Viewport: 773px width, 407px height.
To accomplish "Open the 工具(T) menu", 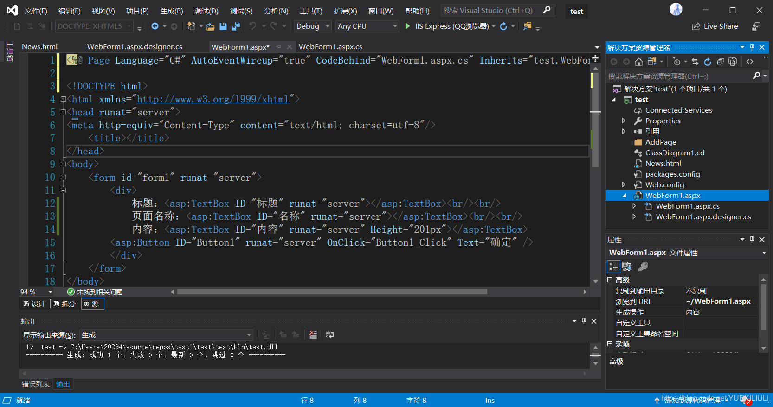I will (311, 11).
